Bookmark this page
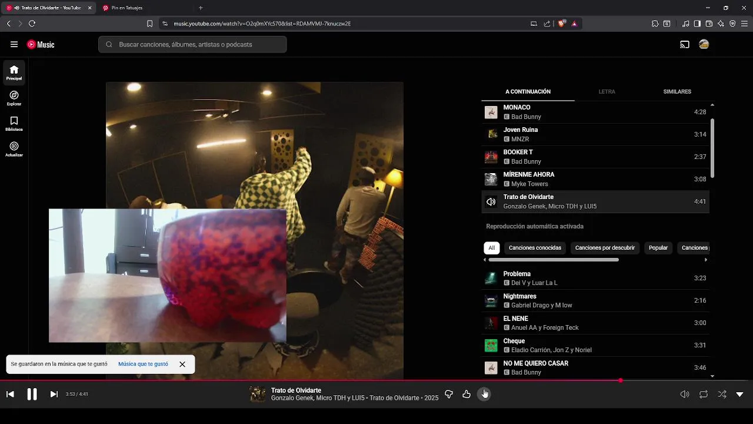Image resolution: width=753 pixels, height=424 pixels. [x=149, y=24]
